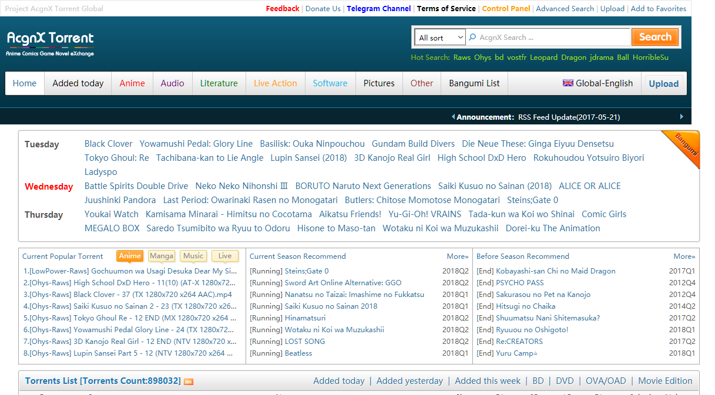Search the hot keyword Raws
Viewport: 715px width, 395px height.
pos(462,58)
